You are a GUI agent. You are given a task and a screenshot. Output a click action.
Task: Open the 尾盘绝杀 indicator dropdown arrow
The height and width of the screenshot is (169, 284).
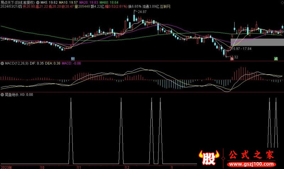click(x=2, y=95)
